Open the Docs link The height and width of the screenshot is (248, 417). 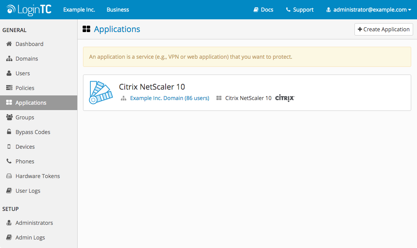point(263,10)
